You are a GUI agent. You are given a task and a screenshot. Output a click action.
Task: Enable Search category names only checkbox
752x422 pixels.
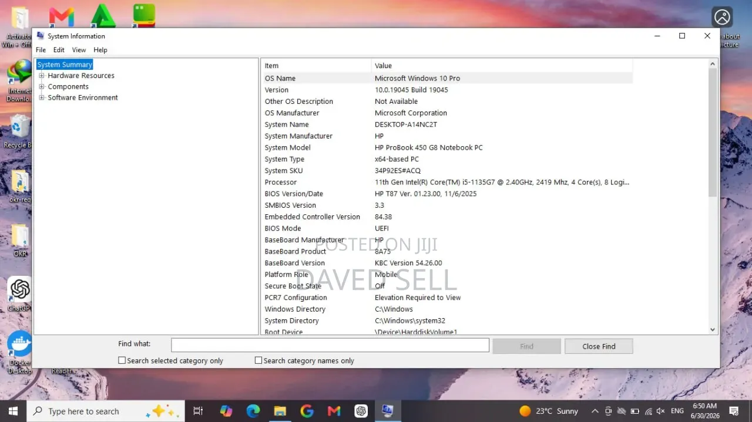click(x=258, y=360)
